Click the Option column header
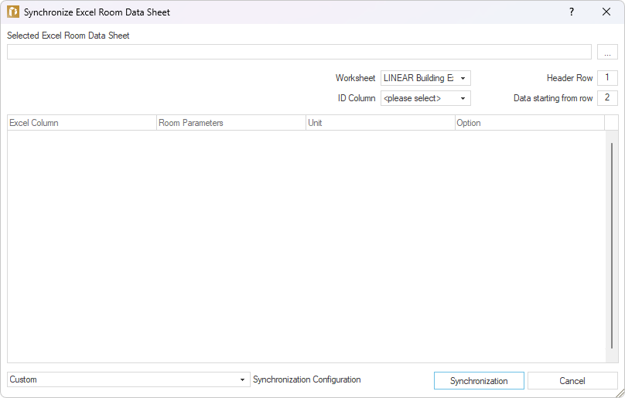This screenshot has height=398, width=625. click(x=529, y=123)
